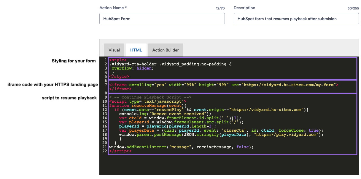Click the iframe tag code on line 7
This screenshot has height=179, width=361.
(x=224, y=85)
